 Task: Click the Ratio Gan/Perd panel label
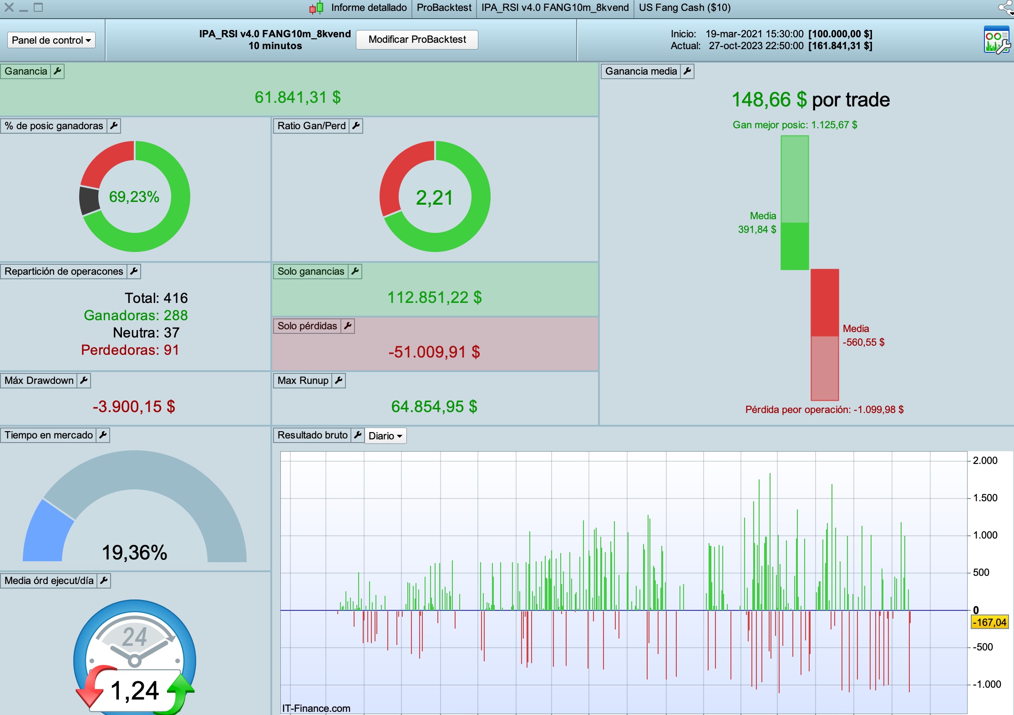click(x=312, y=126)
